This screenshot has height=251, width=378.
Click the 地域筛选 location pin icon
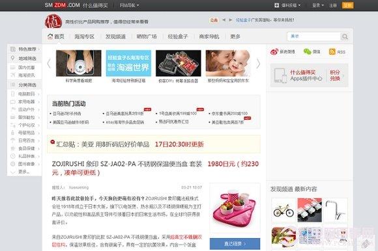coord(13,58)
